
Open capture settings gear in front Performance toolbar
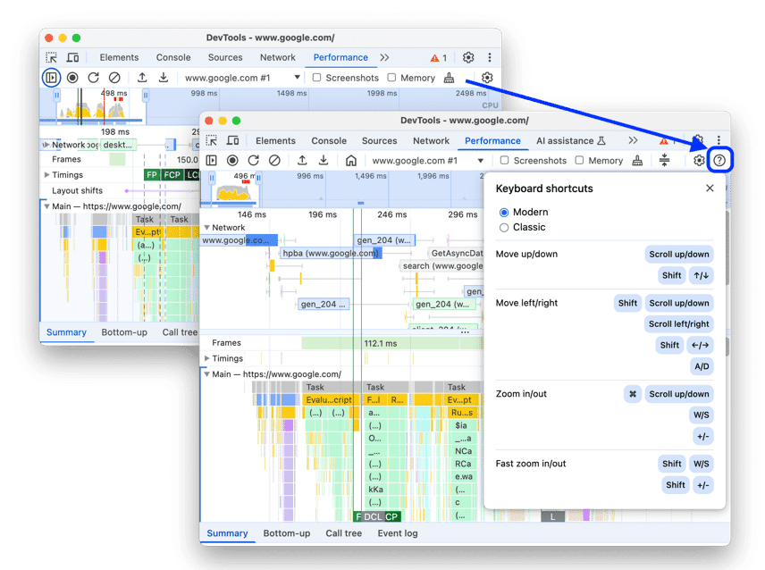click(x=699, y=161)
